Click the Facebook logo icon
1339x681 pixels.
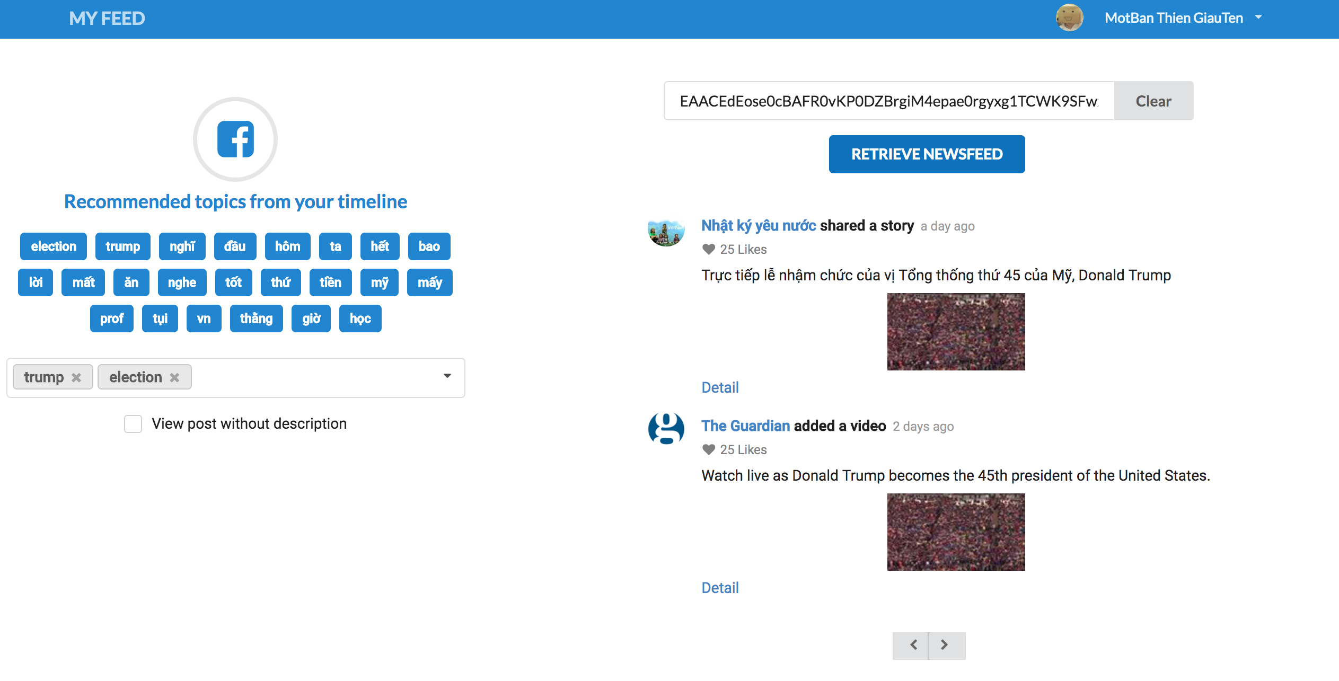(x=235, y=139)
